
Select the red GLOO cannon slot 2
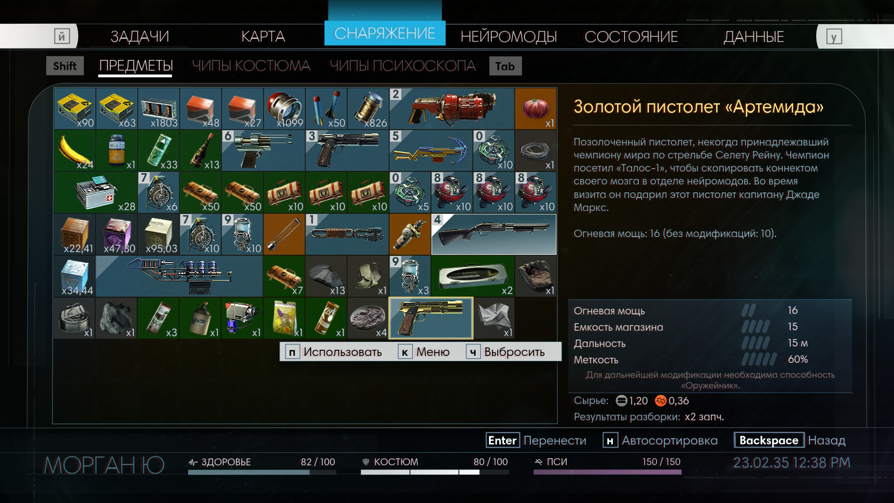(452, 109)
